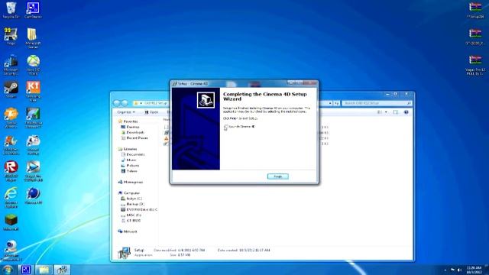Screen dimensions: 489x275
Task: Open the view options dropdown arrow
Action: 386,112
